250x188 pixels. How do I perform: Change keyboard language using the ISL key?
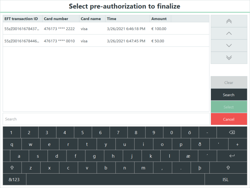pyautogui.click(x=226, y=180)
